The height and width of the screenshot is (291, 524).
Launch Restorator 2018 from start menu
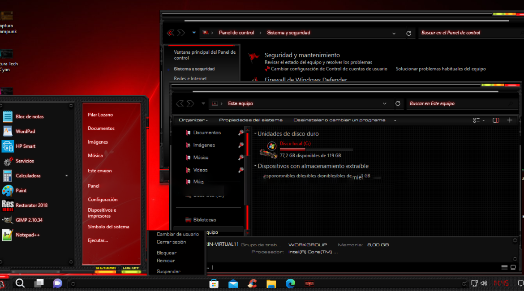pos(31,205)
